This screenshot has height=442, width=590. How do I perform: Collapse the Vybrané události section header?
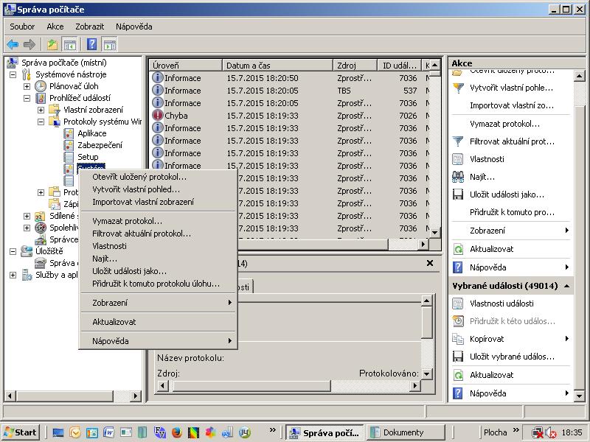(x=566, y=286)
